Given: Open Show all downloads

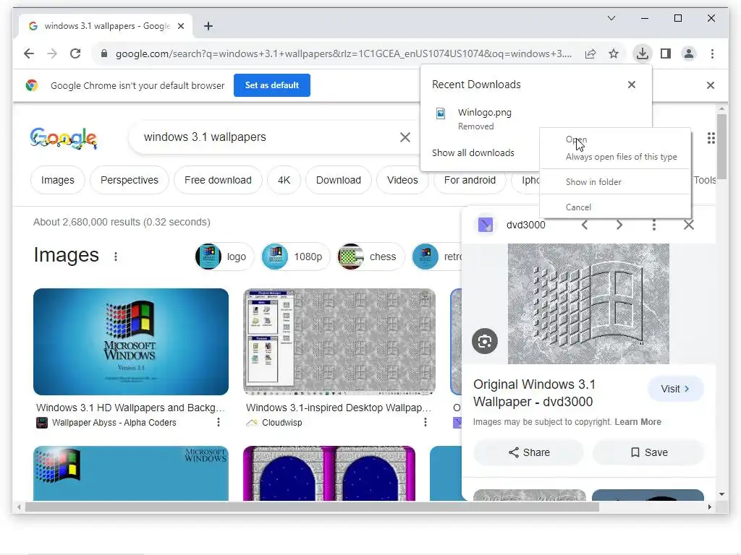Looking at the screenshot, I should pyautogui.click(x=473, y=153).
